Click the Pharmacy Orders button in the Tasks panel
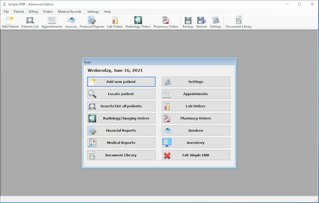 click(196, 118)
